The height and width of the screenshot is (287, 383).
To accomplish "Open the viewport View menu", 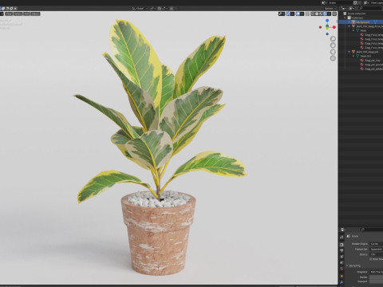I will [x=9, y=14].
